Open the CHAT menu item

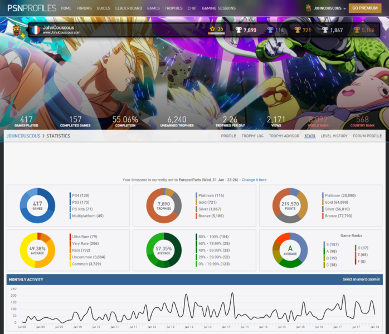coord(192,8)
